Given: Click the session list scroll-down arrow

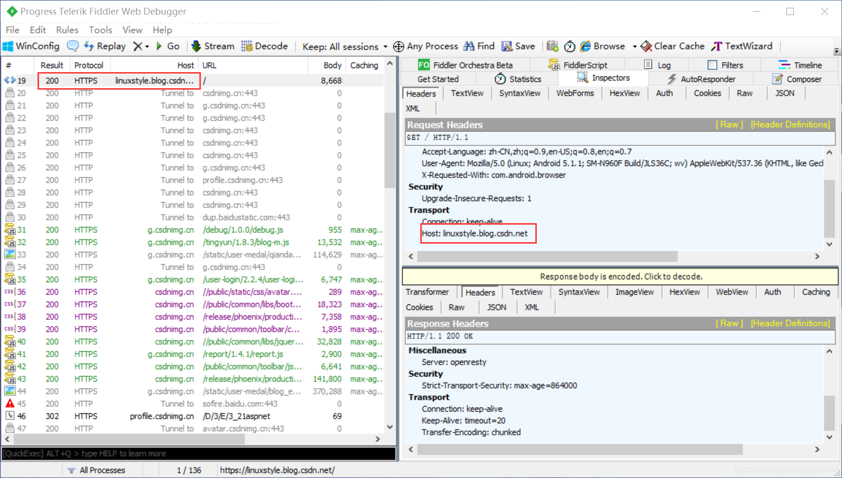Looking at the screenshot, I should tap(390, 427).
